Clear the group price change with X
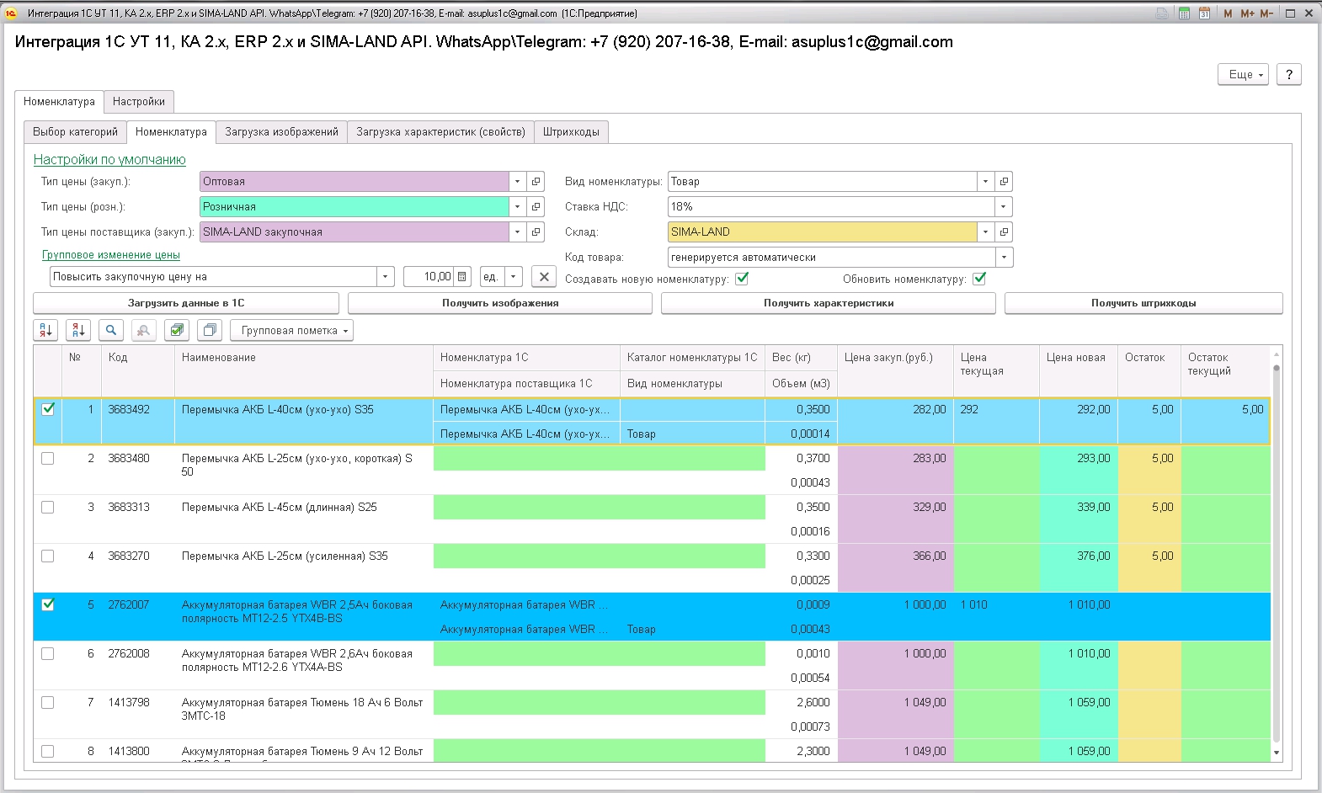Image resolution: width=1322 pixels, height=793 pixels. pos(544,277)
